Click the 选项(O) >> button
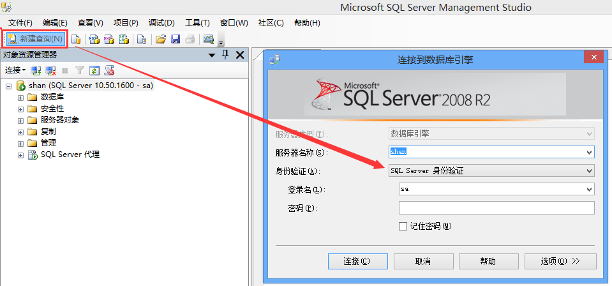612x286 pixels. pos(560,261)
